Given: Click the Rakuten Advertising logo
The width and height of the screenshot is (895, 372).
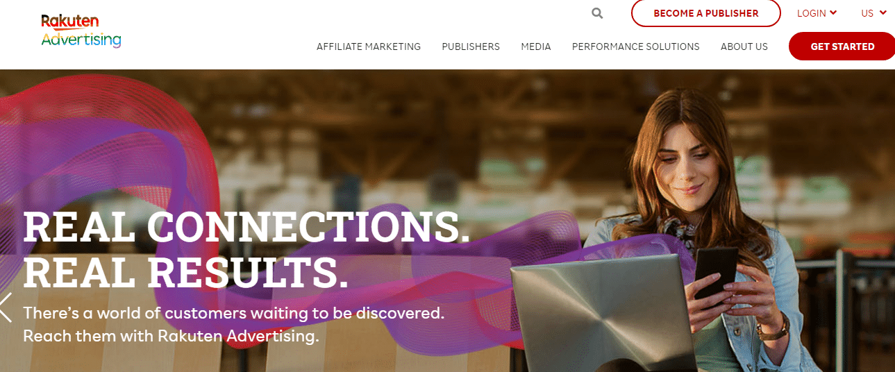Looking at the screenshot, I should pos(81,31).
